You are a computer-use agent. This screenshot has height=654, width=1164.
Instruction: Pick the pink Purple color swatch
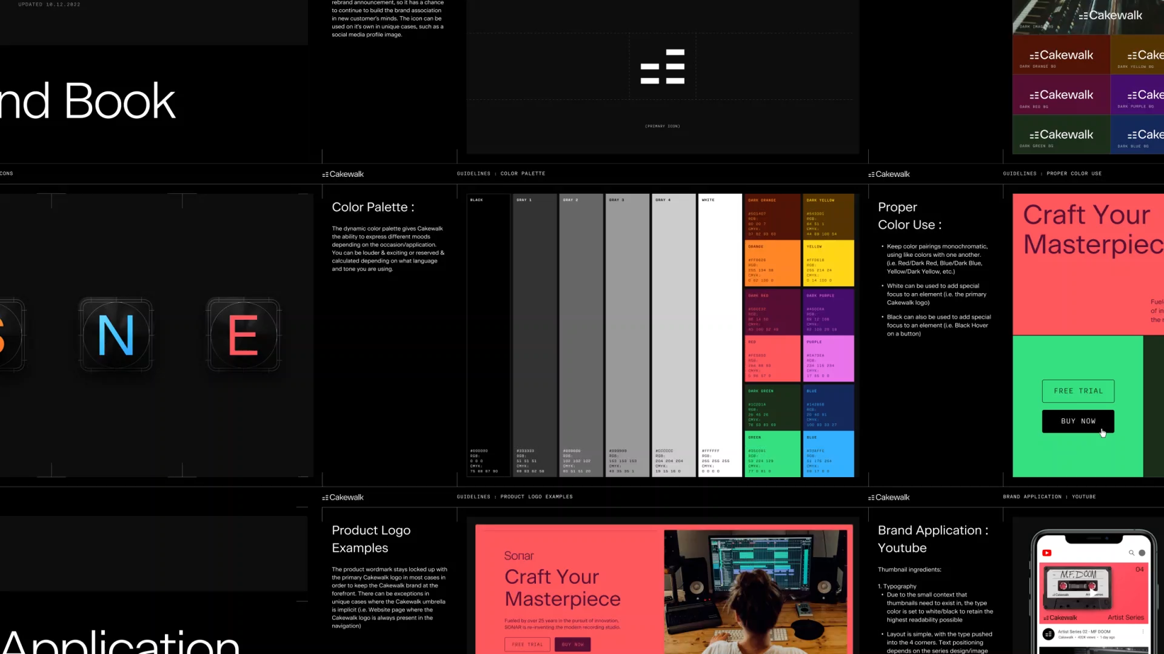click(829, 359)
